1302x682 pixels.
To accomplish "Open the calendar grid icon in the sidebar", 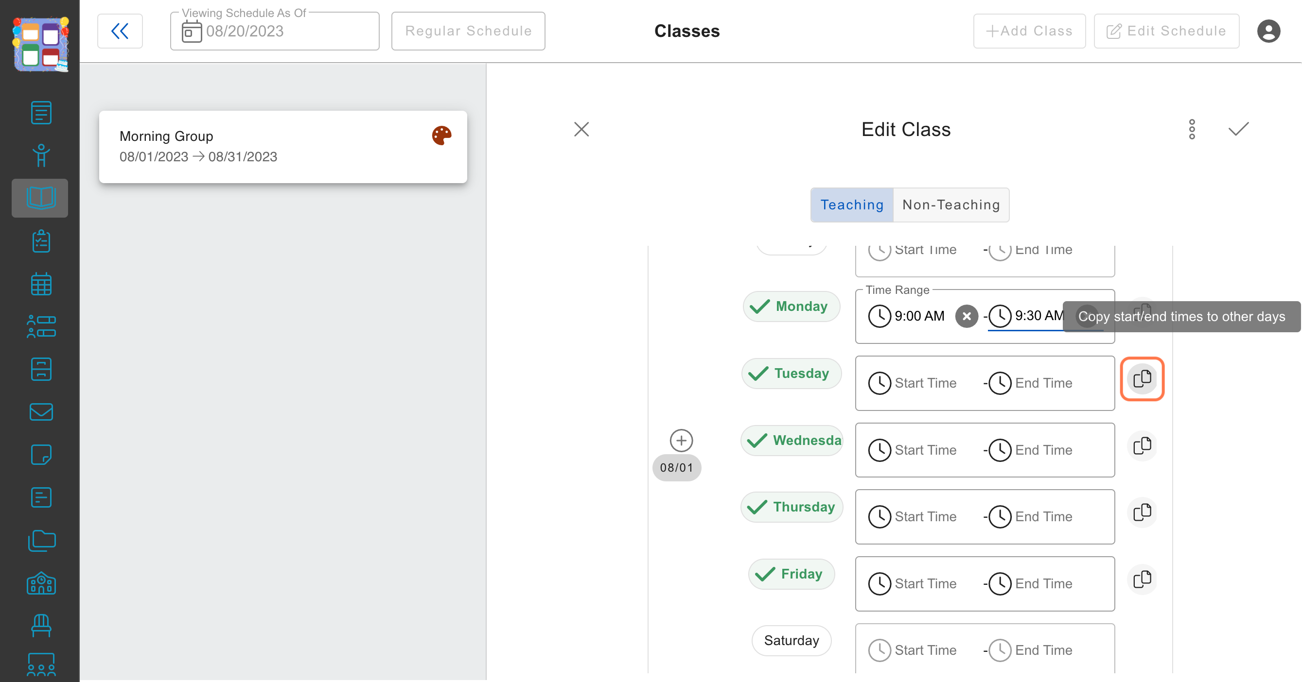I will (41, 284).
